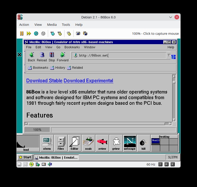Click the yellow fast-forward toolbar icon

29,33
